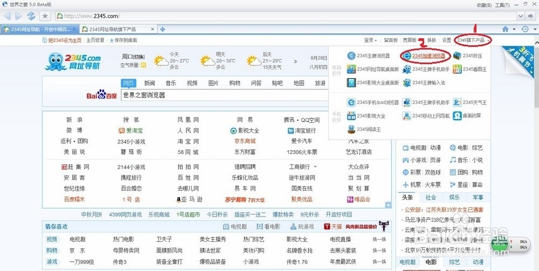Click 换一换 in the 购物 row

pos(379,251)
